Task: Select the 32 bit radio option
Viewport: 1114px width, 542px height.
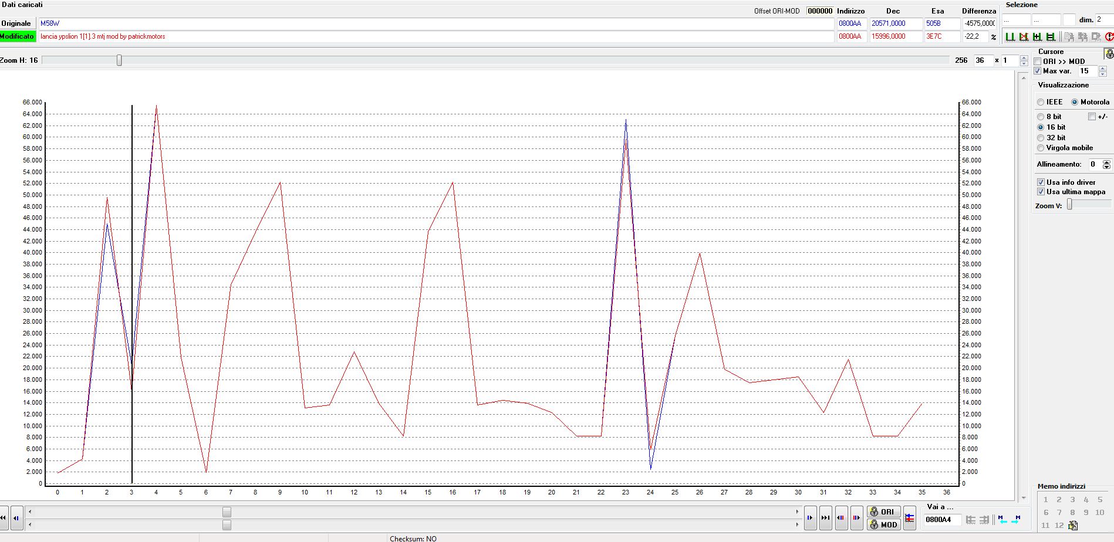Action: pos(1041,138)
